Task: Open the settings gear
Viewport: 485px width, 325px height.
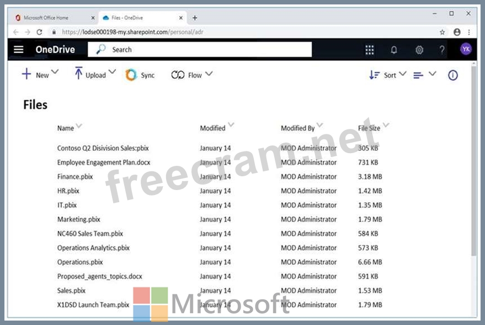Action: [x=419, y=50]
